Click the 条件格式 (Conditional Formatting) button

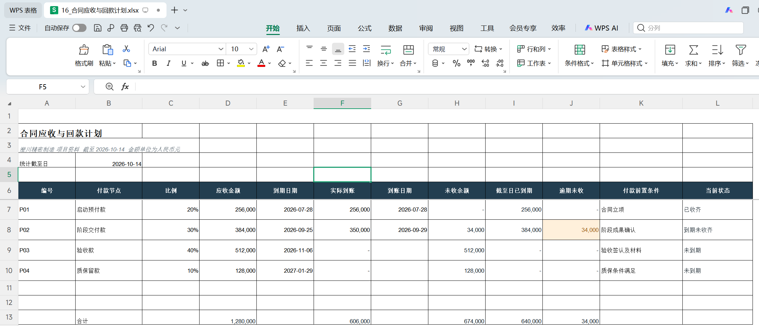pyautogui.click(x=579, y=55)
